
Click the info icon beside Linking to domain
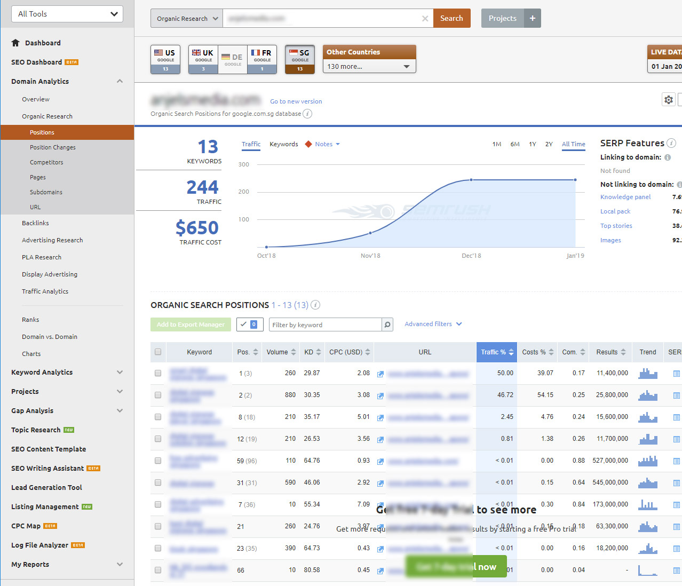[x=667, y=157]
